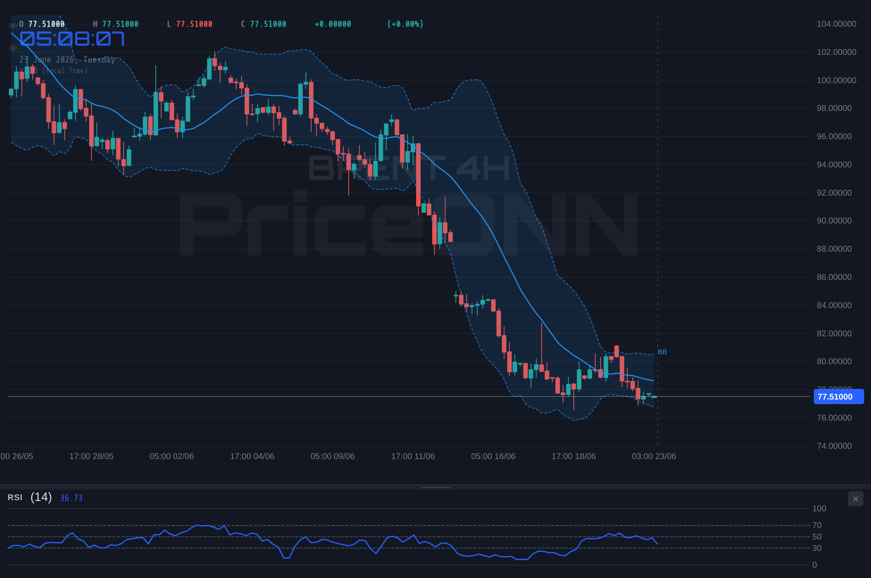Click the 03:00 23/06 time axis label

[x=654, y=456]
